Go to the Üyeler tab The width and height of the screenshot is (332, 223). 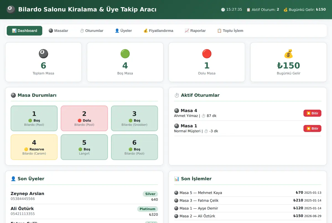pyautogui.click(x=123, y=31)
